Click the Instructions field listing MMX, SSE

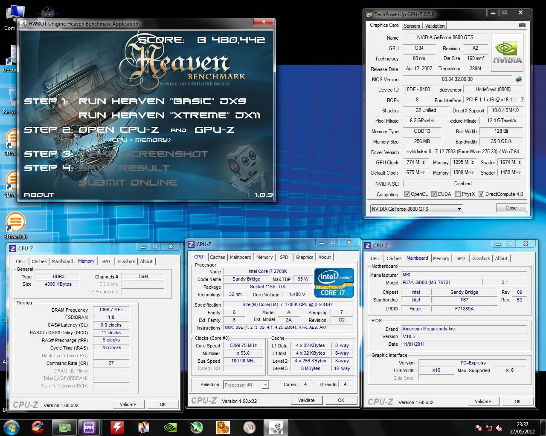(x=288, y=327)
